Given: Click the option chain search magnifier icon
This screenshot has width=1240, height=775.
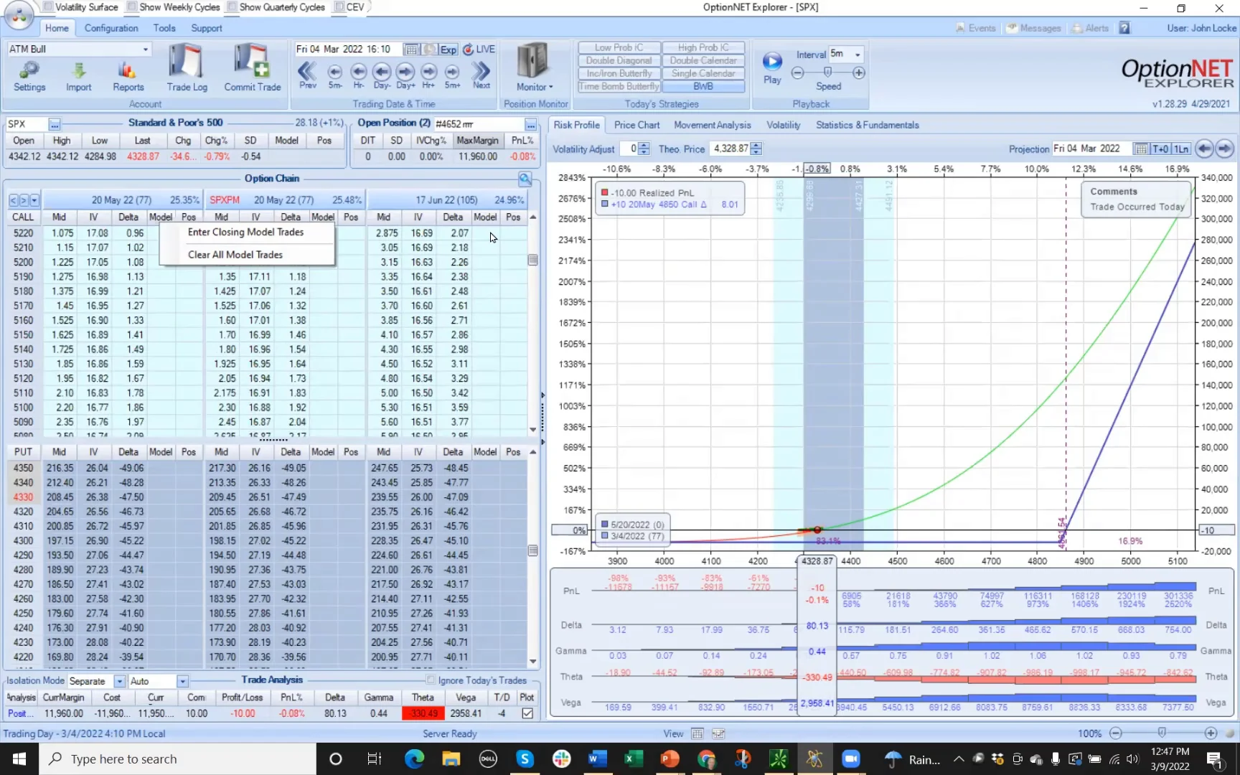Looking at the screenshot, I should (525, 179).
